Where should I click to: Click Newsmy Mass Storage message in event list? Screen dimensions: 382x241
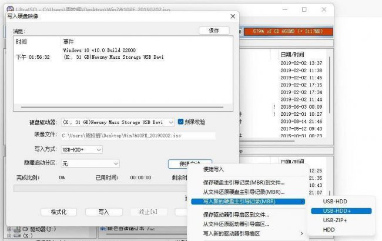(x=113, y=57)
